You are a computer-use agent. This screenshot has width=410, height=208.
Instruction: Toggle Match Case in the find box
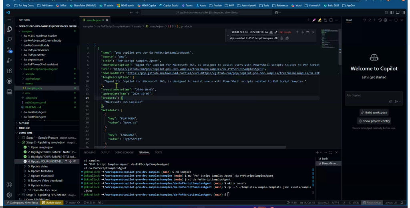[266, 32]
